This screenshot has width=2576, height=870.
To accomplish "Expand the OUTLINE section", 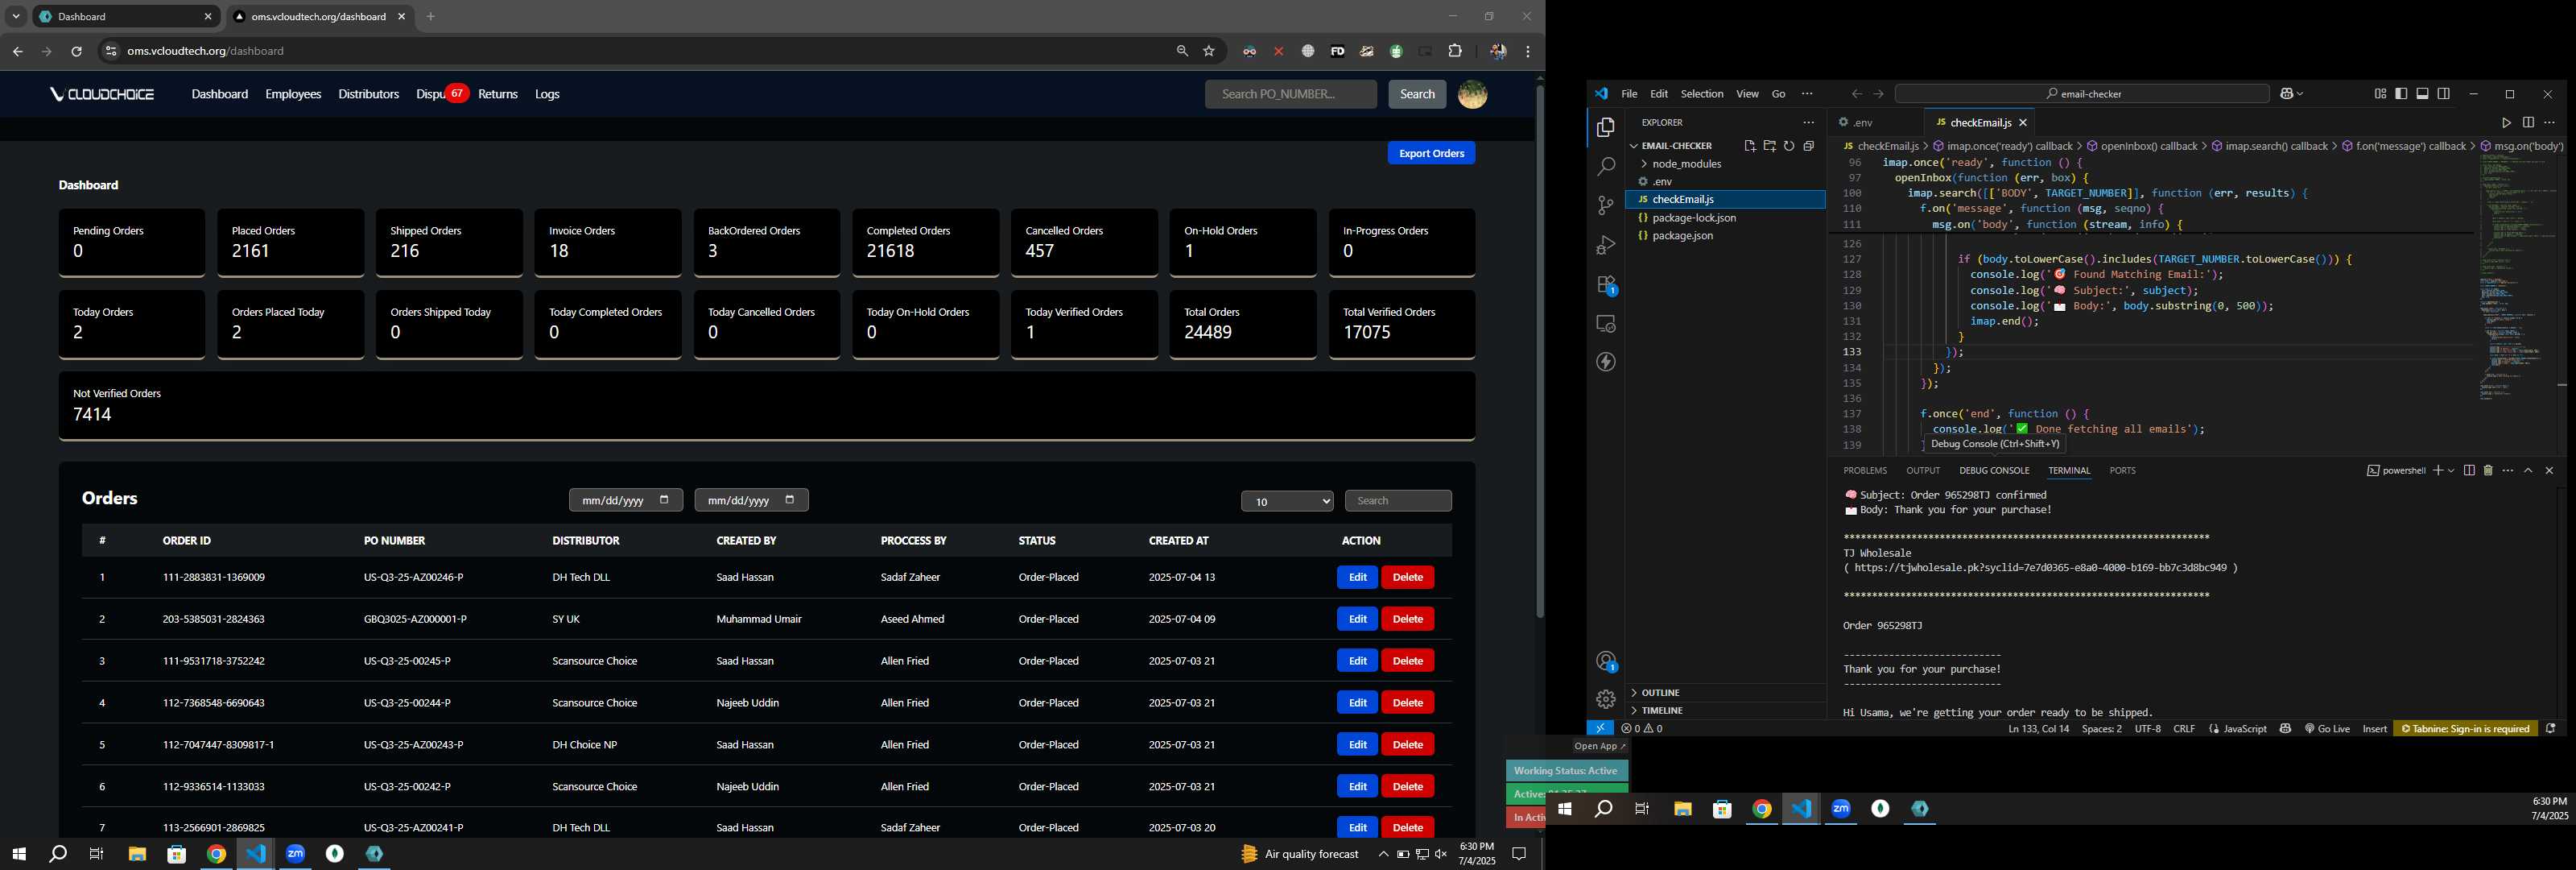I will coord(1660,693).
